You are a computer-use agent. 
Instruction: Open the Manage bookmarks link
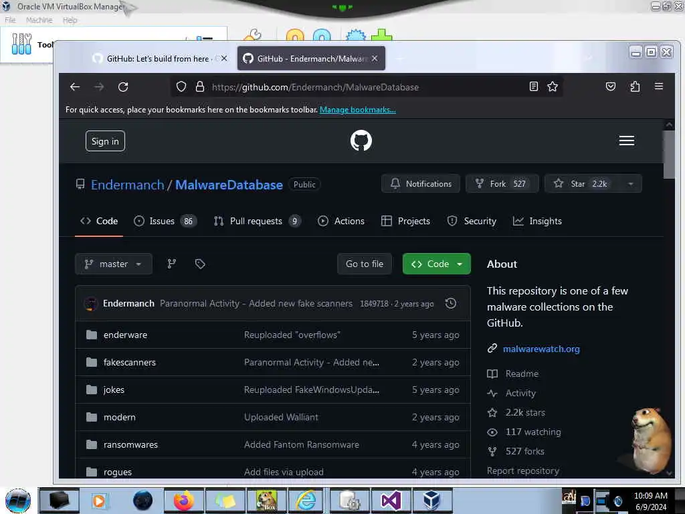point(358,110)
